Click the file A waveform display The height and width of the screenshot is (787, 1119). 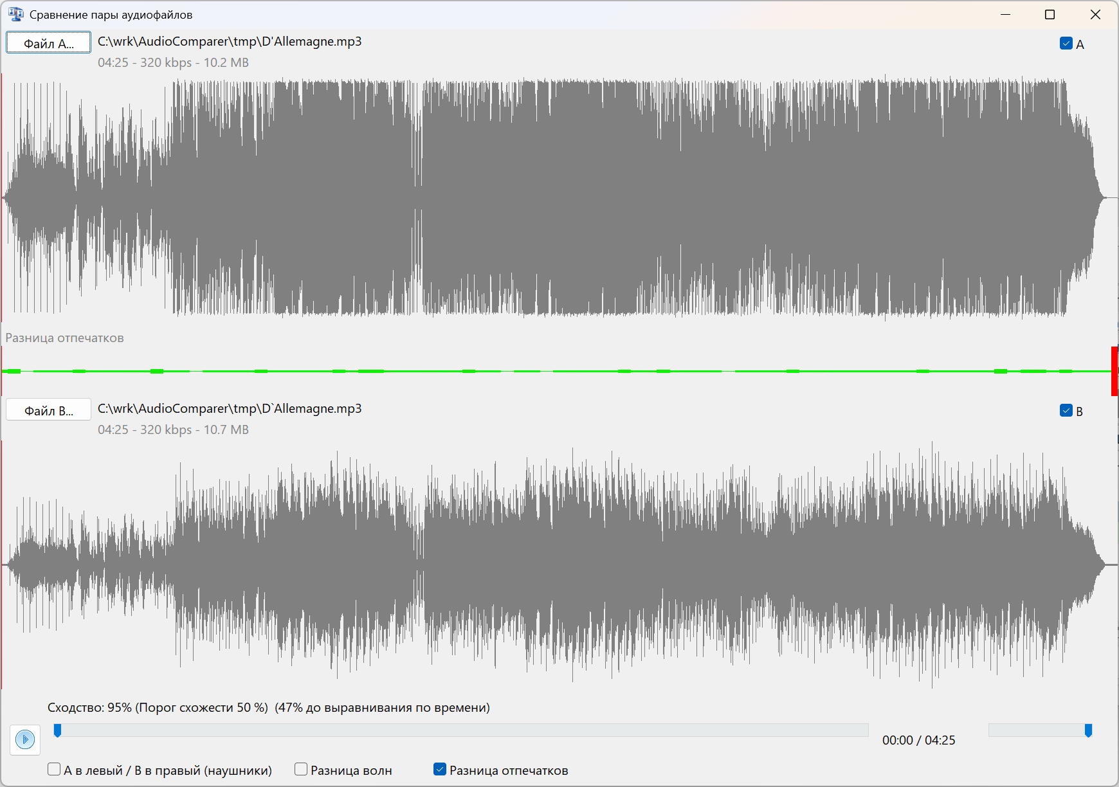click(559, 197)
